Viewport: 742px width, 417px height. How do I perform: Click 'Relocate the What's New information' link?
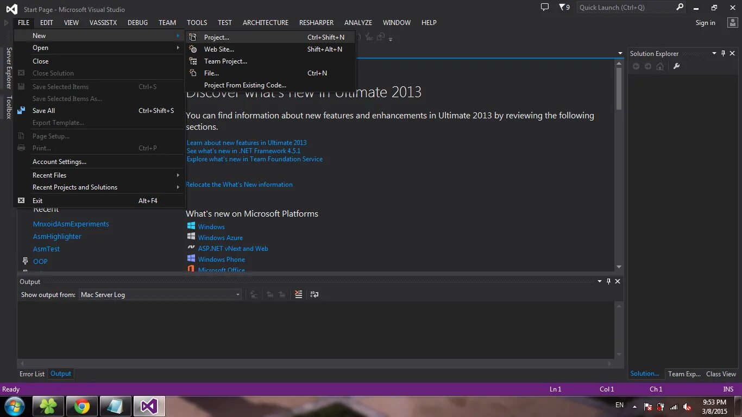(239, 185)
